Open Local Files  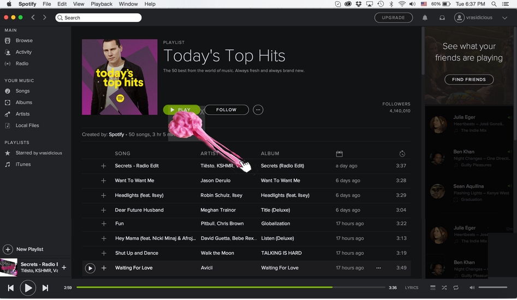tap(27, 126)
